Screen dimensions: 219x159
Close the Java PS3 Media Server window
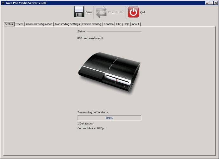tap(216, 3)
